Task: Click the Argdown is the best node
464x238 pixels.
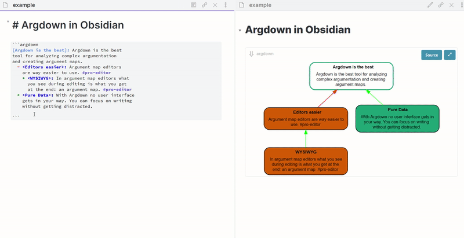Action: point(351,76)
